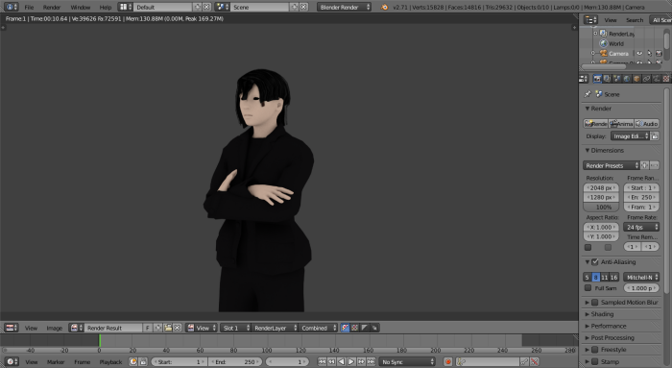Open the Mitchell-Netravali filter dropdown
The width and height of the screenshot is (672, 368).
(x=641, y=277)
